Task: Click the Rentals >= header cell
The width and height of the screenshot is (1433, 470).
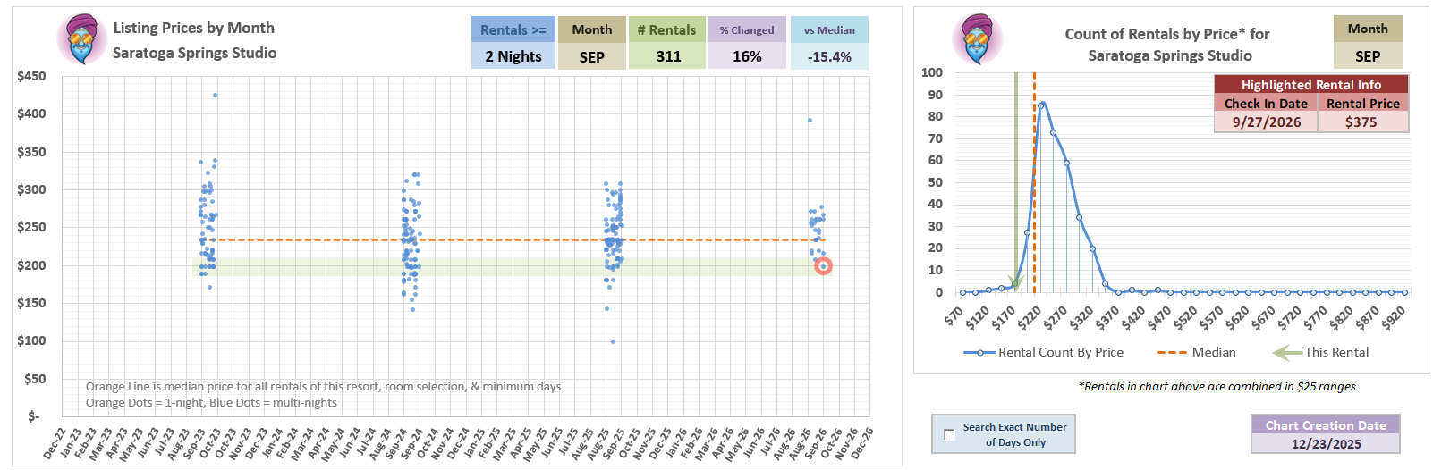Action: (x=513, y=29)
